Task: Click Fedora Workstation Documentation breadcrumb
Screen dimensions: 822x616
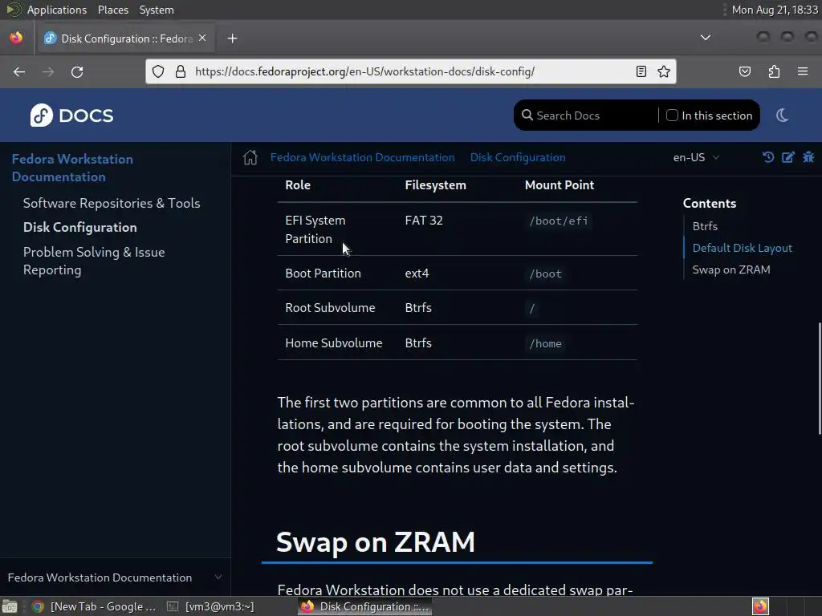Action: tap(362, 157)
